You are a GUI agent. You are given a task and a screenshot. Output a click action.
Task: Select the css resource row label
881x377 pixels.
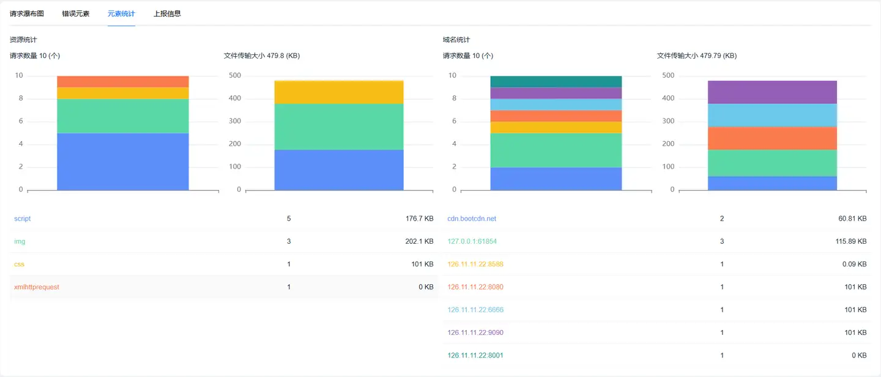coord(20,265)
